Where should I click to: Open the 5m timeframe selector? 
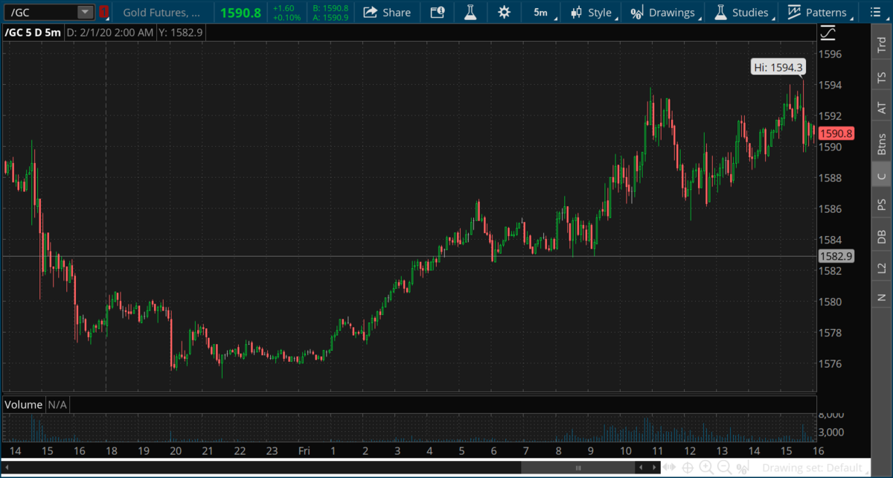pyautogui.click(x=541, y=12)
